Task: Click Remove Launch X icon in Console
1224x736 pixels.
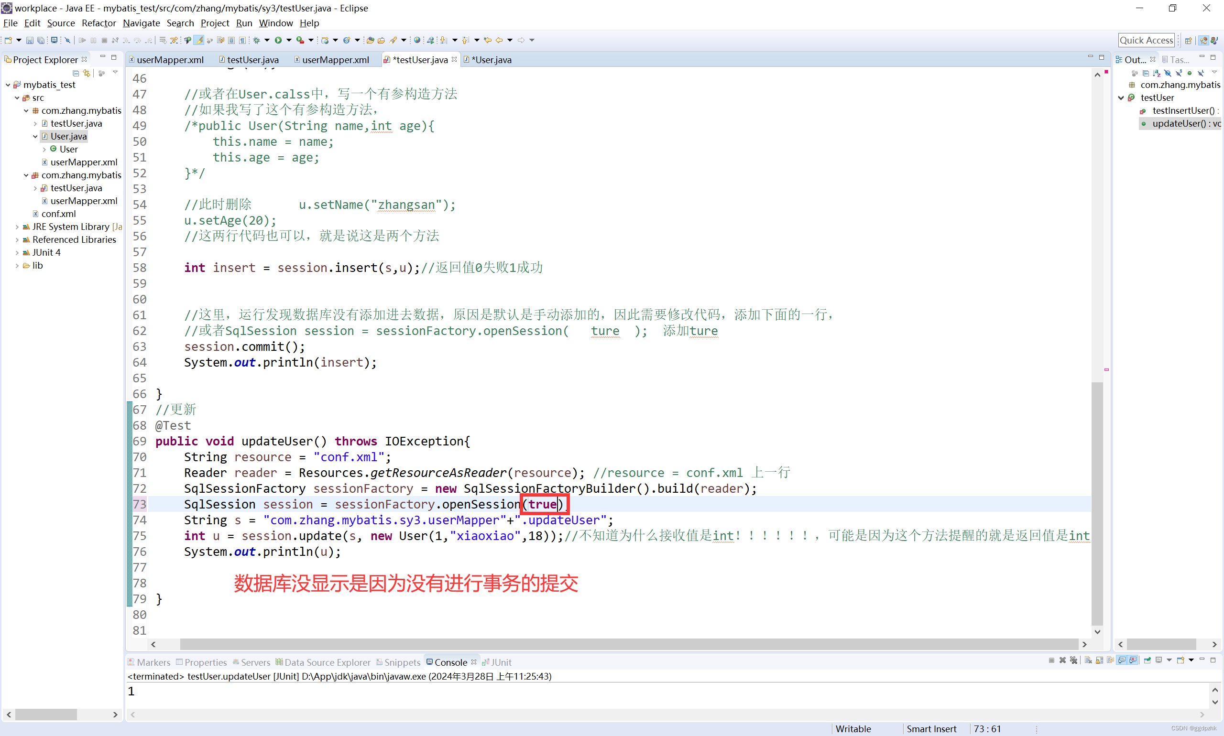Action: tap(1062, 660)
